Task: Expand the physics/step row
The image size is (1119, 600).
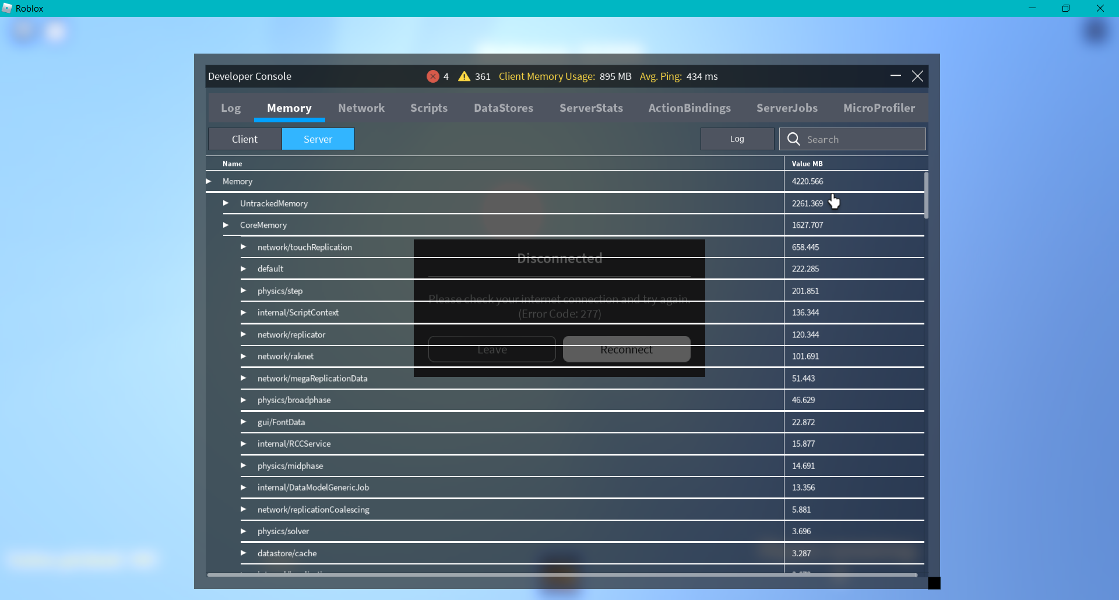Action: tap(243, 291)
